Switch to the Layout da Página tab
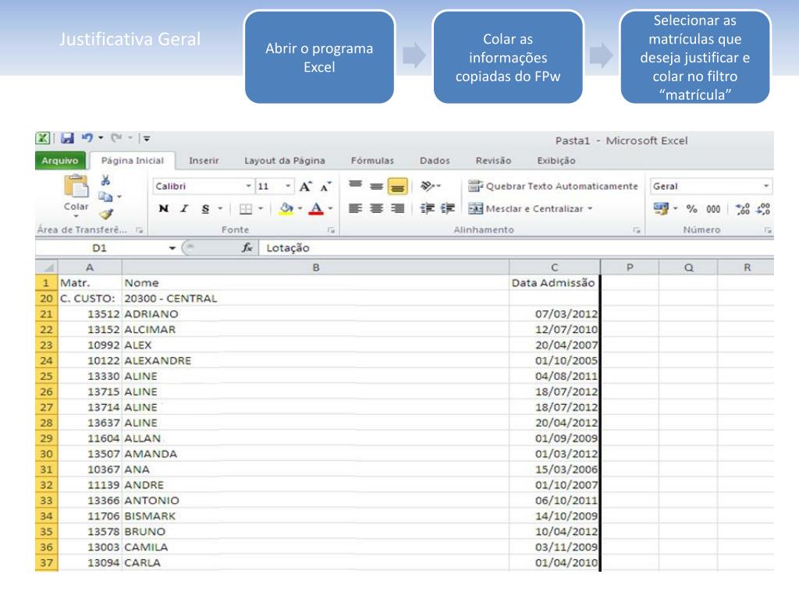The image size is (799, 599). pyautogui.click(x=284, y=161)
